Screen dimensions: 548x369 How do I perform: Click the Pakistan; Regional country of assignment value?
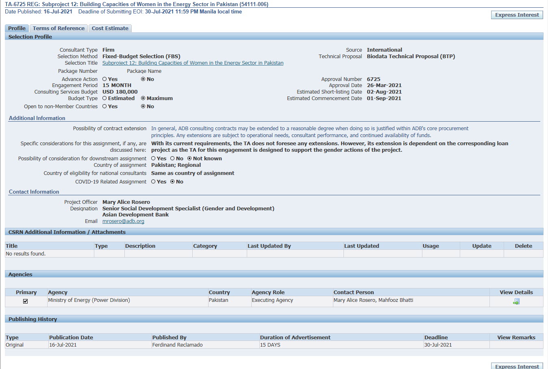pos(176,165)
